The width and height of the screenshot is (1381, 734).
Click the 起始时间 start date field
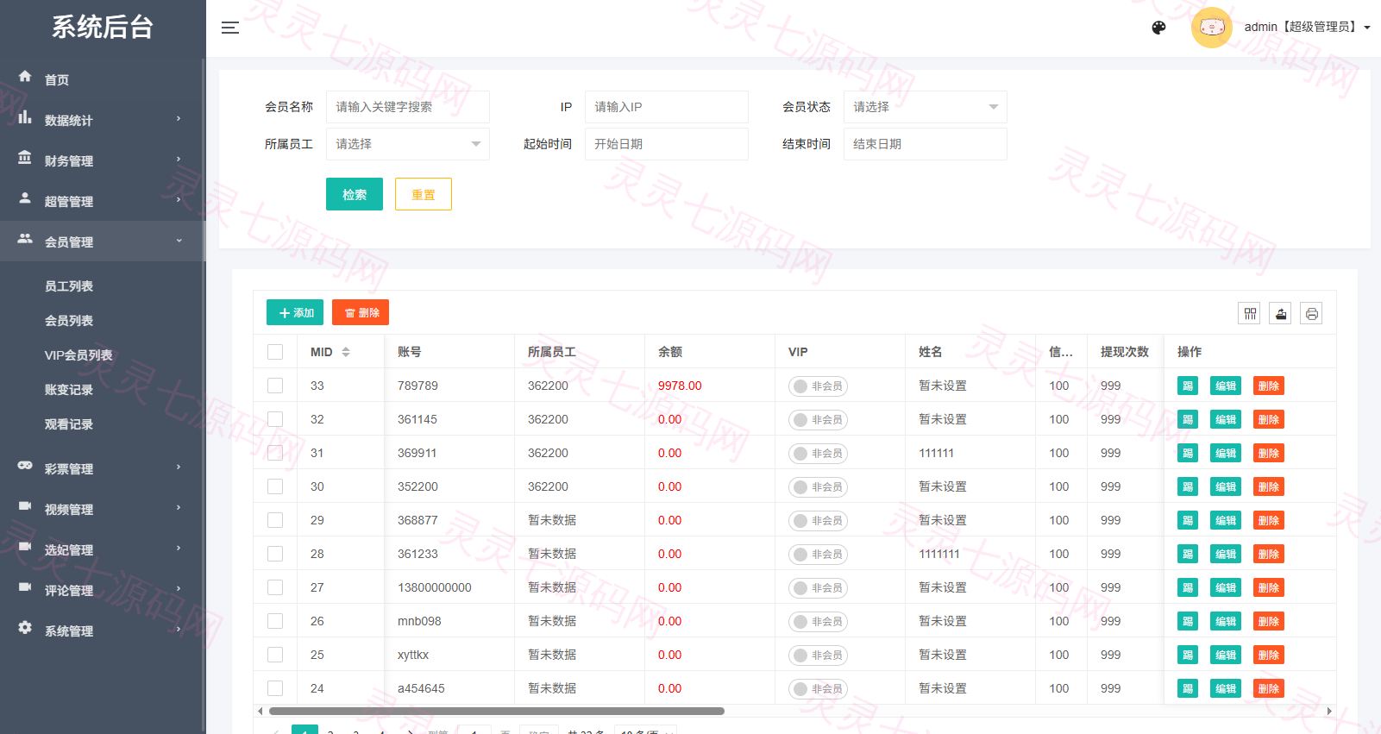[667, 144]
